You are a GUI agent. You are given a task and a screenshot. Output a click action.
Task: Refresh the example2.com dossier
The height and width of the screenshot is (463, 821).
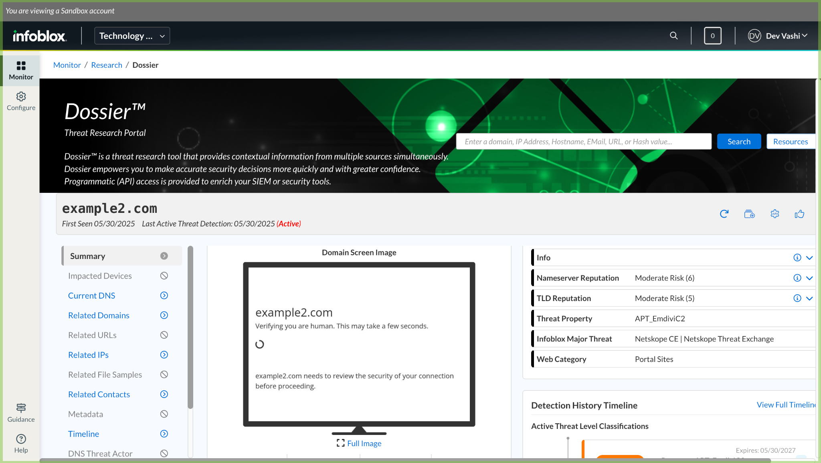point(724,214)
